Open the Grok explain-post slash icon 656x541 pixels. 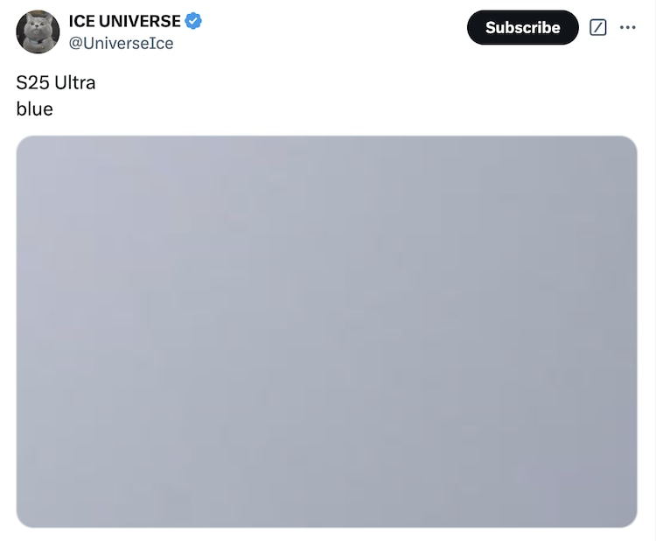click(598, 28)
